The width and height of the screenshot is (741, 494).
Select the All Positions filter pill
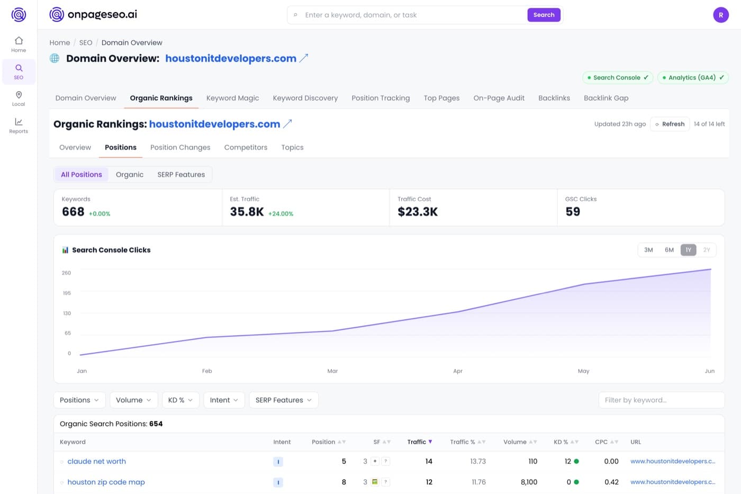tap(82, 175)
